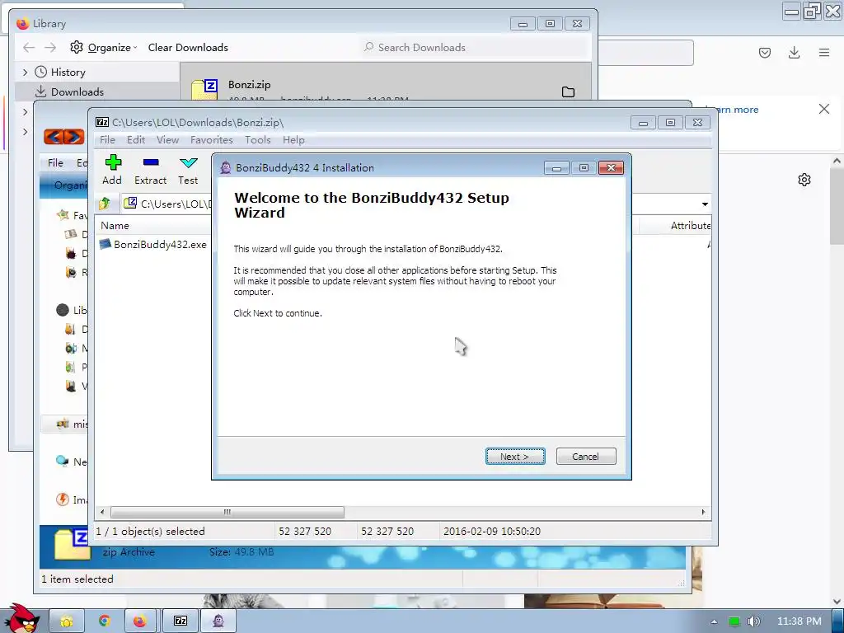Show Bonzi.zip in its containing folder
This screenshot has width=844, height=633.
tap(568, 92)
